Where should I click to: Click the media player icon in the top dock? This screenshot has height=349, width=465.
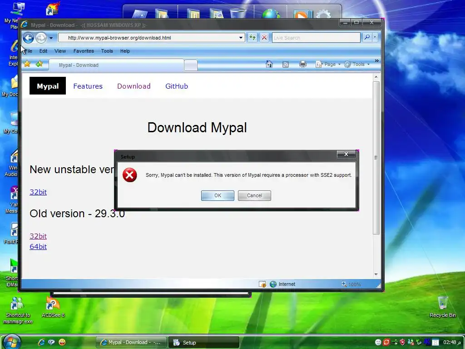[303, 14]
